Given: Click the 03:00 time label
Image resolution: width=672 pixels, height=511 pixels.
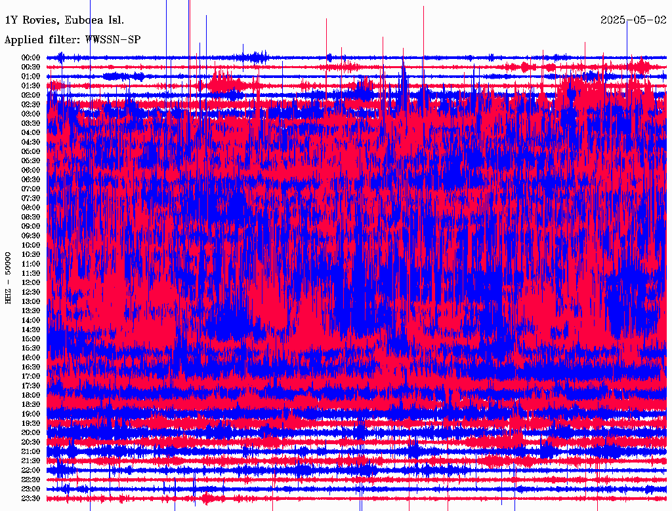Looking at the screenshot, I should (x=31, y=114).
